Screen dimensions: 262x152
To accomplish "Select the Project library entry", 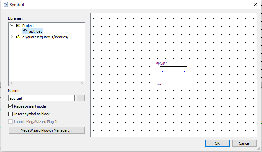I will tap(28, 26).
